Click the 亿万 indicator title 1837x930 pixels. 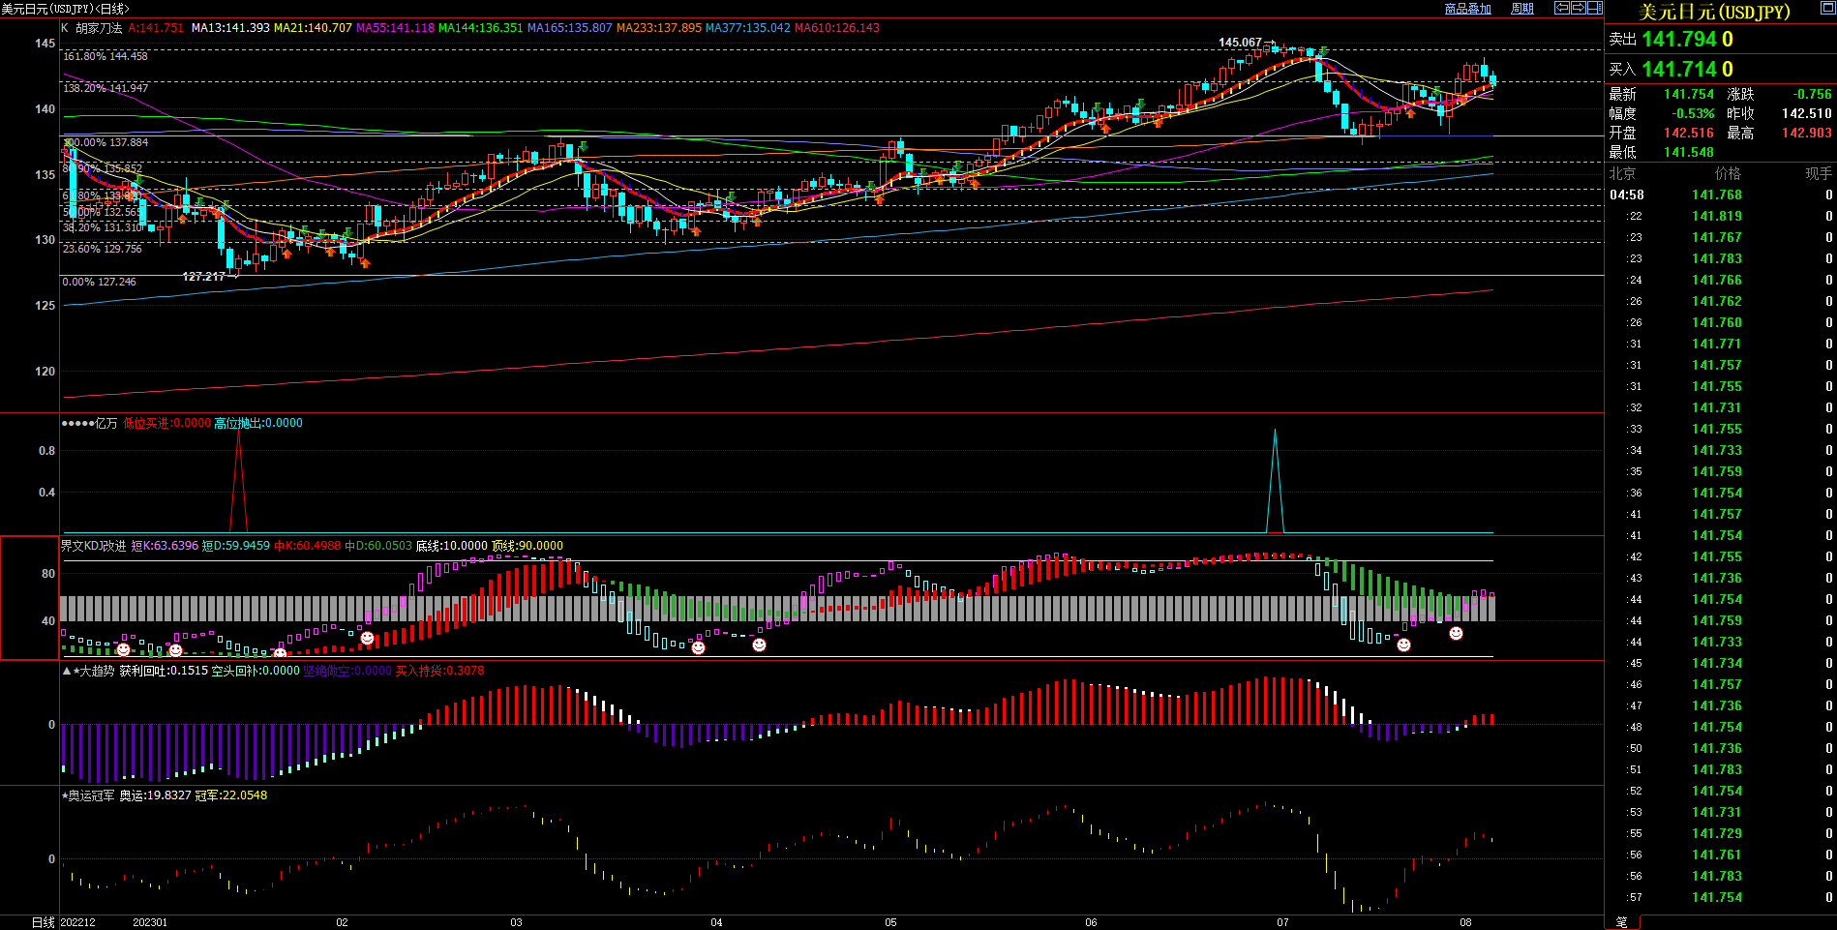(x=105, y=423)
